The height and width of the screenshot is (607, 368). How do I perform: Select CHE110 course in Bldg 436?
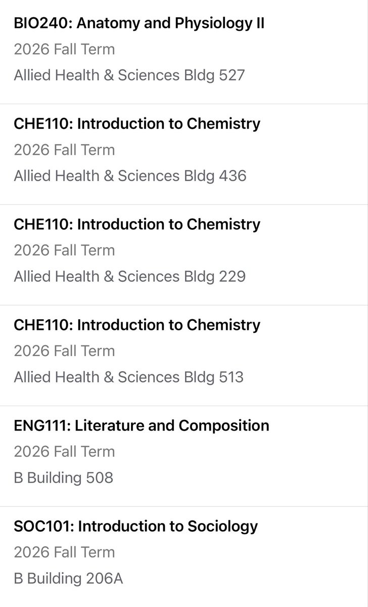coord(184,154)
